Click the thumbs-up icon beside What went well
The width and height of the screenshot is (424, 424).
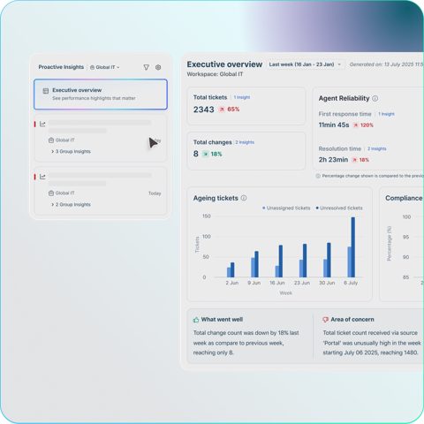pos(196,320)
